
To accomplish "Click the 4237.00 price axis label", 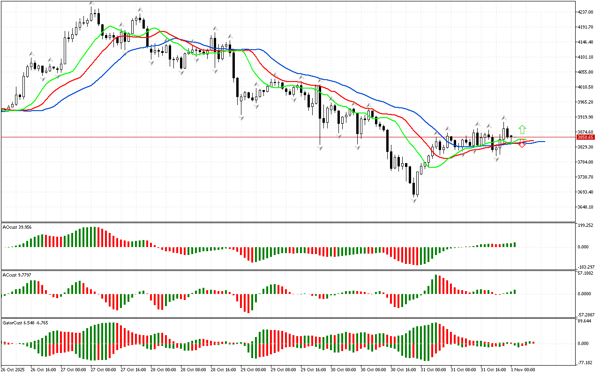I will [586, 12].
